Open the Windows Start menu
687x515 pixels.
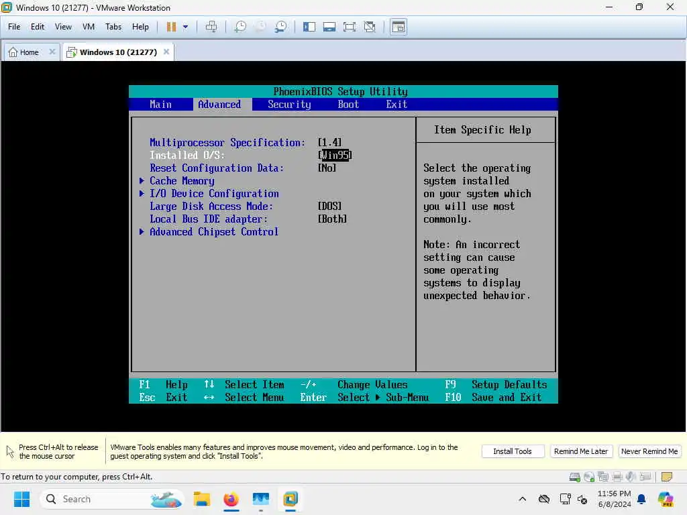21,499
